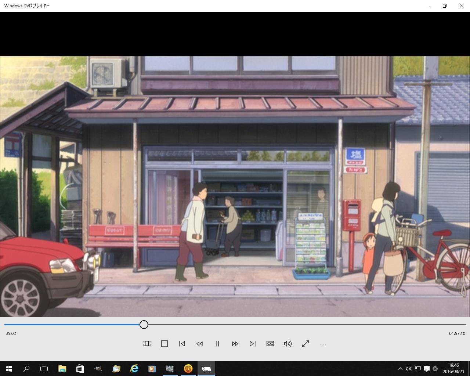Toggle the DVD menu view button

pos(147,344)
